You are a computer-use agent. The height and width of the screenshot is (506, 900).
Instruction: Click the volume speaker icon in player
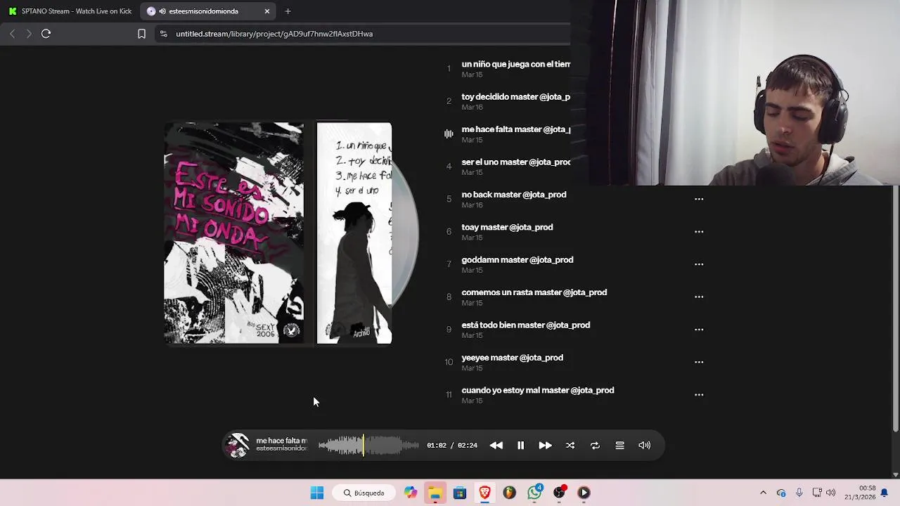click(644, 446)
